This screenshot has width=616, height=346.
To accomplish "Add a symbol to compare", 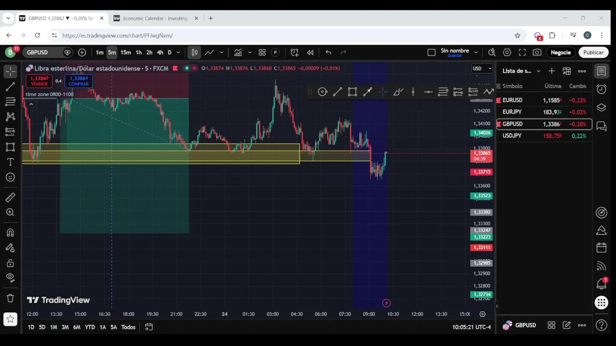I will click(82, 52).
